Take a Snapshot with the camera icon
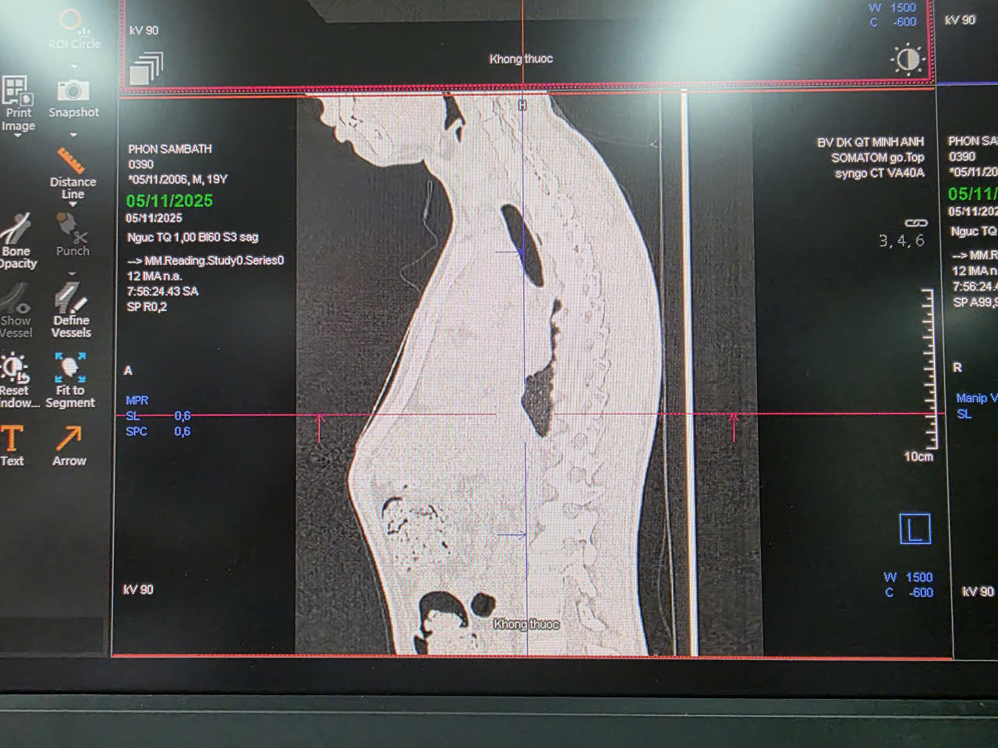The image size is (998, 748). coord(73,90)
